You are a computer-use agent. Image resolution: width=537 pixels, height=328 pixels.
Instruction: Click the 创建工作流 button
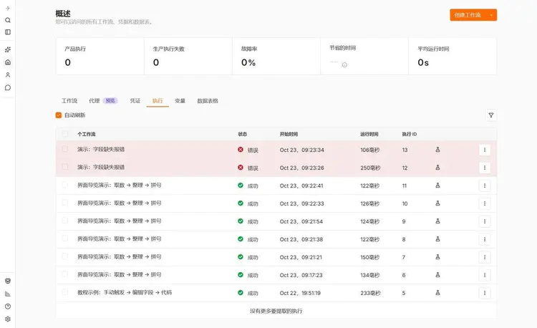pyautogui.click(x=468, y=15)
